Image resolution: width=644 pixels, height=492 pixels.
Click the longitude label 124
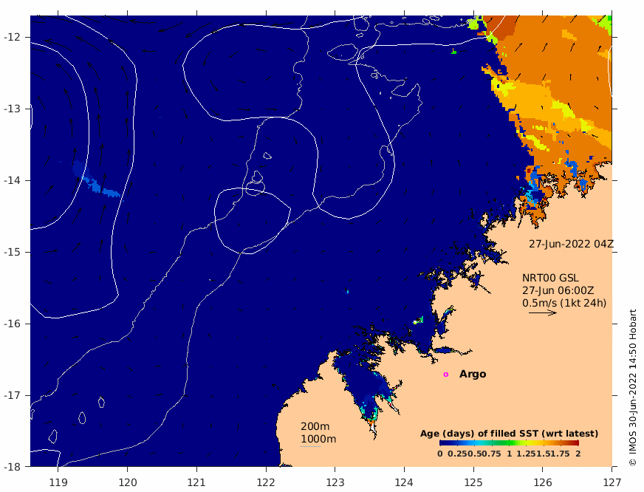click(x=404, y=482)
